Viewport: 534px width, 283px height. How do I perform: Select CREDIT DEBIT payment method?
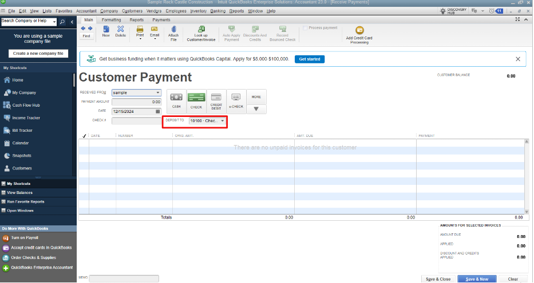click(216, 101)
